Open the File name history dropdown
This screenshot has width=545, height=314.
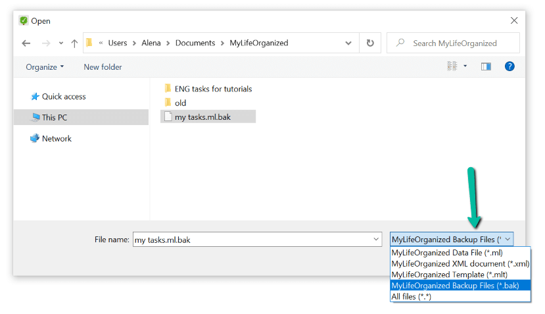coord(376,239)
